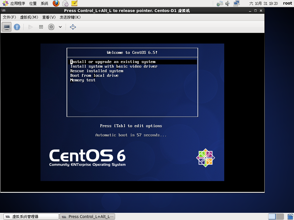Open the 应用程序 panel menu

click(x=18, y=3)
